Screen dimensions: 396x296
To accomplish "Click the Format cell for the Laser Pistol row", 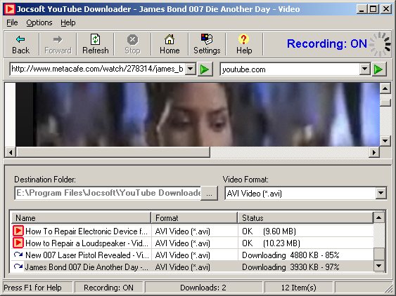I will click(x=194, y=255).
